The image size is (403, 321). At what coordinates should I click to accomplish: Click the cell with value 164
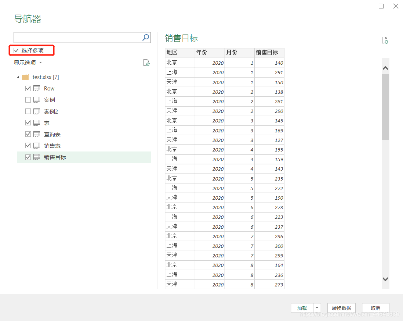269,265
